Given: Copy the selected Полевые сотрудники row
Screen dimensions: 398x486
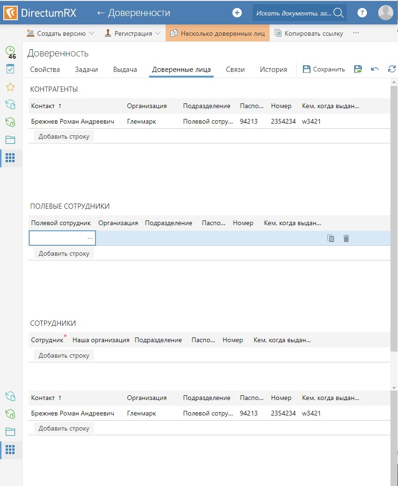Looking at the screenshot, I should [331, 238].
